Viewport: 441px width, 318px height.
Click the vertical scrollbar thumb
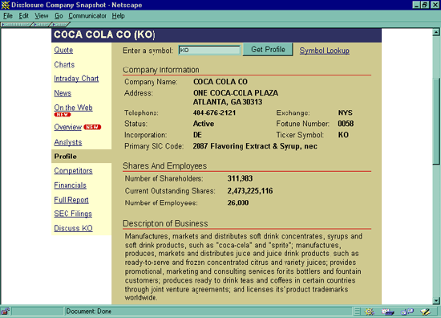(436, 121)
